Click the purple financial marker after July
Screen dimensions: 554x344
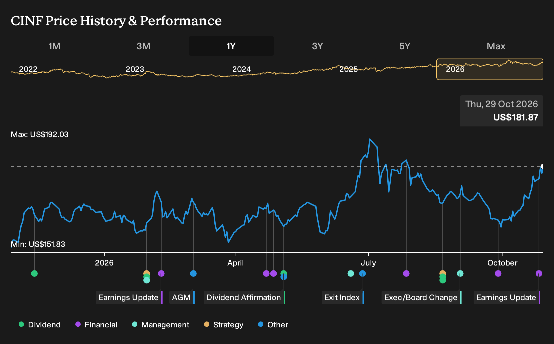coord(406,273)
